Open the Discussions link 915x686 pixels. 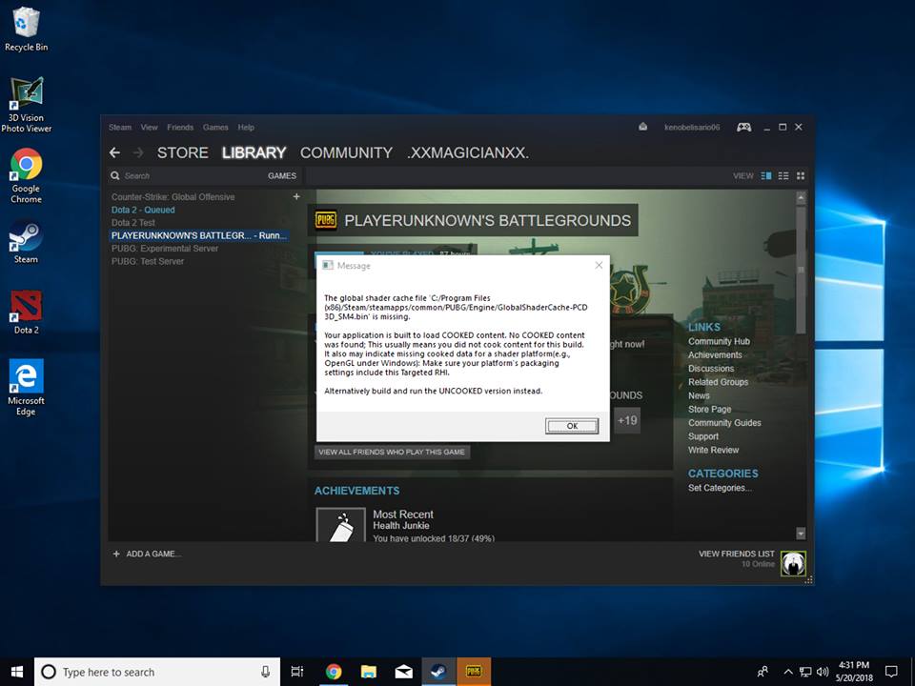(711, 369)
